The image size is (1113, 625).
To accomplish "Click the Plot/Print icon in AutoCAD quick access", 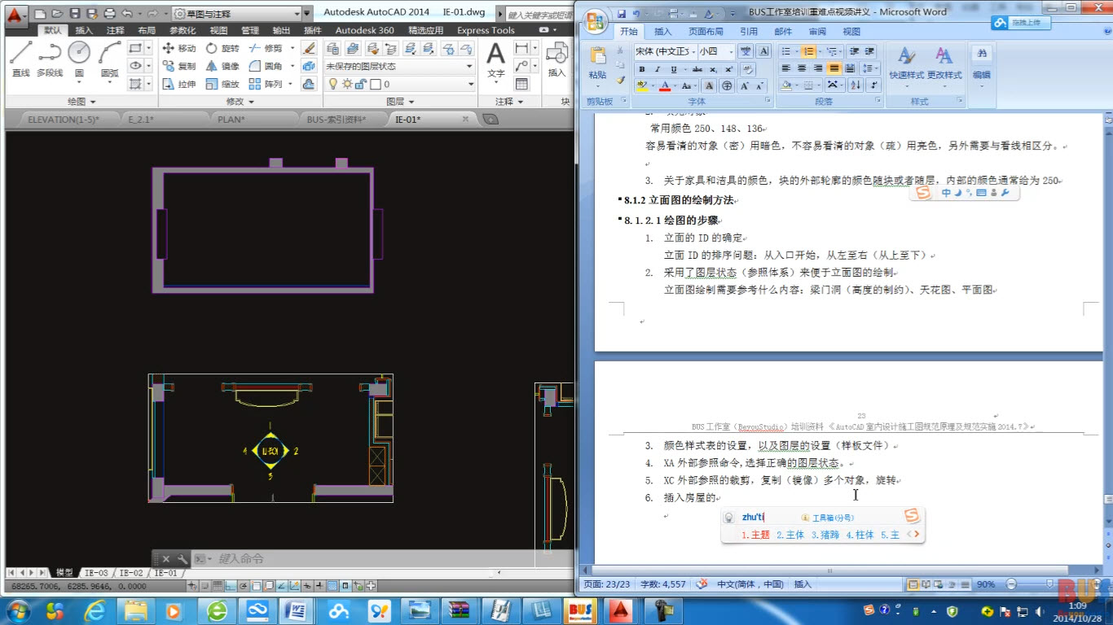I will [x=110, y=14].
